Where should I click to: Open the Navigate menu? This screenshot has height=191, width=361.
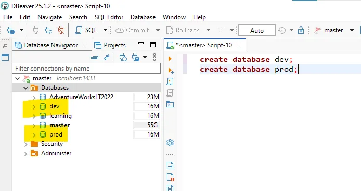click(x=50, y=17)
